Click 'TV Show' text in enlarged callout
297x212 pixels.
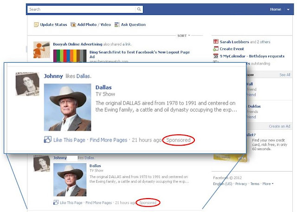coord(105,94)
